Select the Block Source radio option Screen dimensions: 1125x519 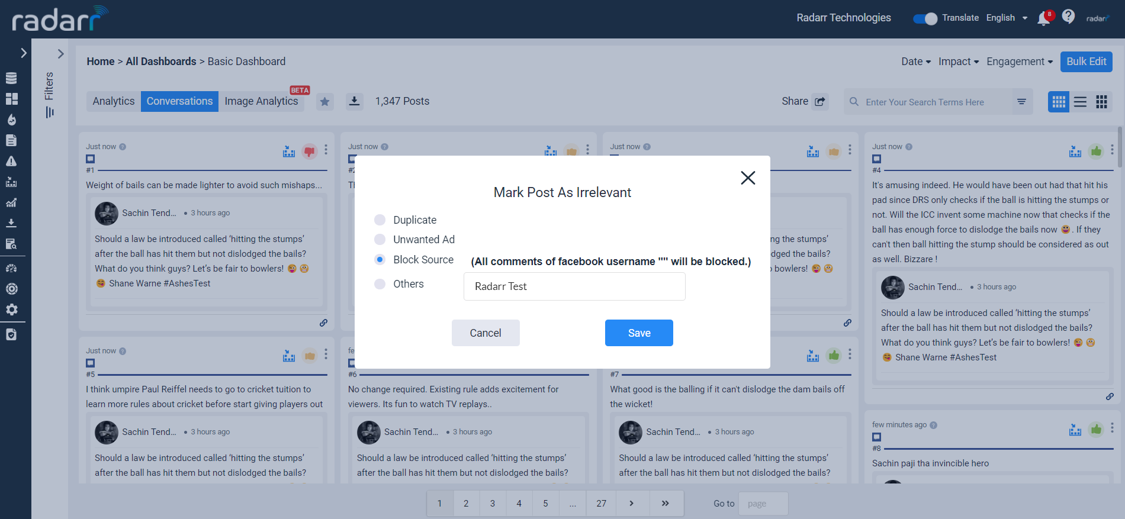pos(380,259)
